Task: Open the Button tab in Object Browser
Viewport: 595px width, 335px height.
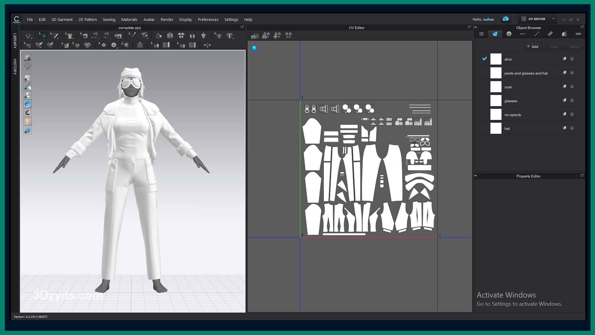Action: tap(509, 34)
